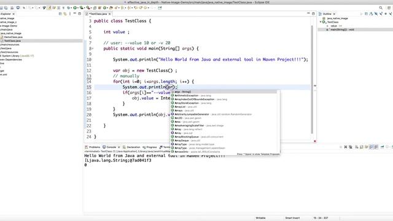Close the Console tab
The height and width of the screenshot is (221, 393).
119,147
